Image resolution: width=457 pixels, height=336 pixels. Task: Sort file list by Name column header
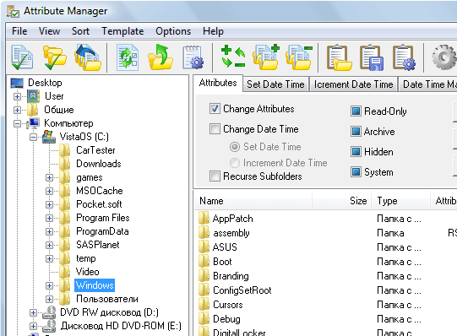point(253,201)
